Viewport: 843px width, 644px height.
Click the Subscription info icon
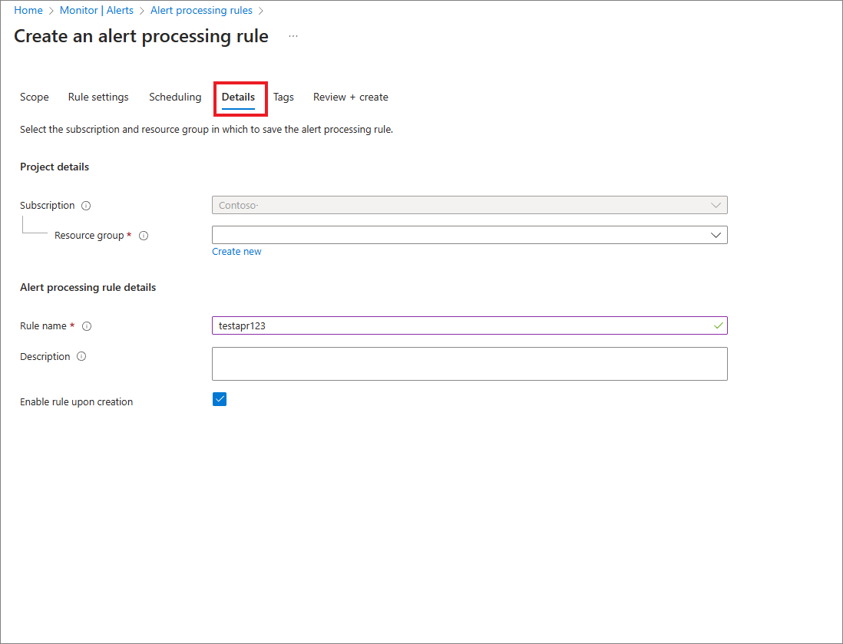tap(86, 206)
